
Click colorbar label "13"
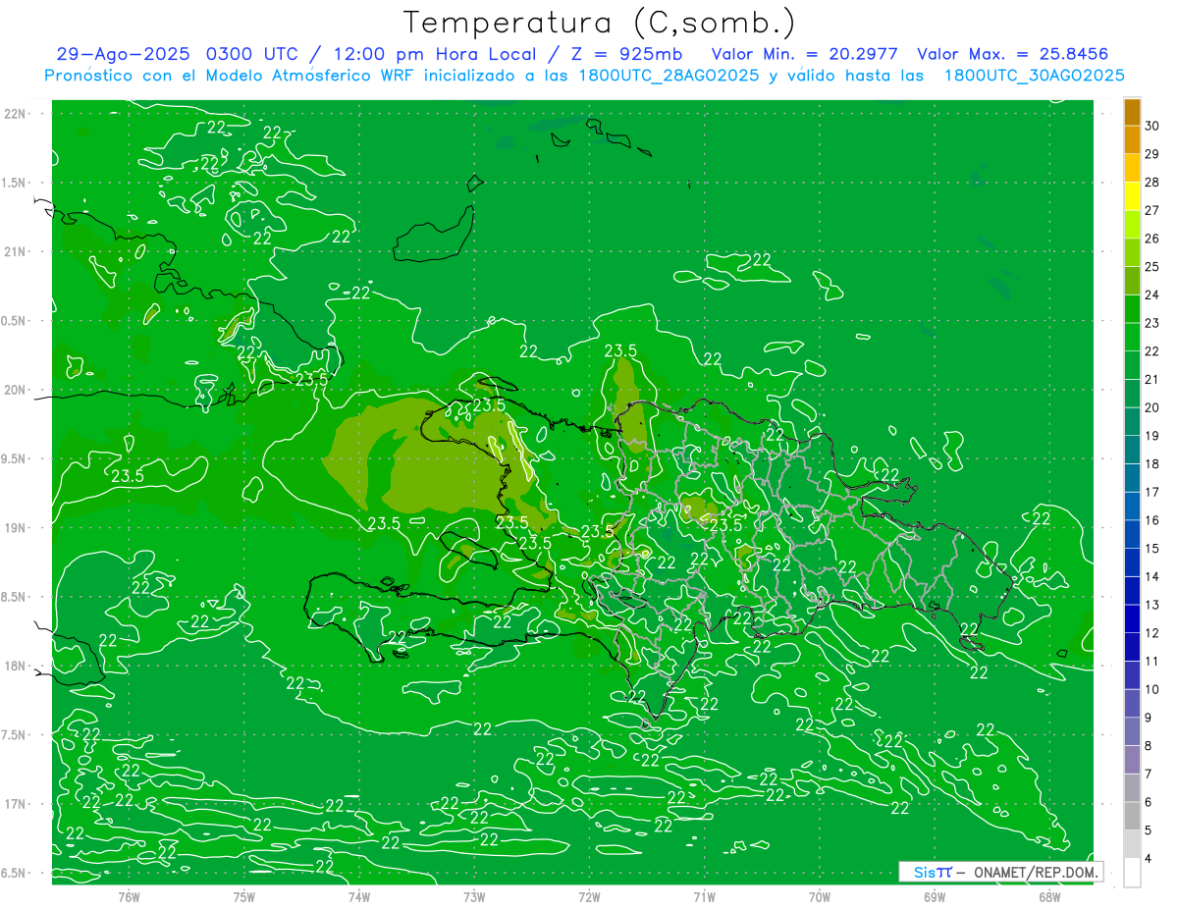click(1152, 605)
